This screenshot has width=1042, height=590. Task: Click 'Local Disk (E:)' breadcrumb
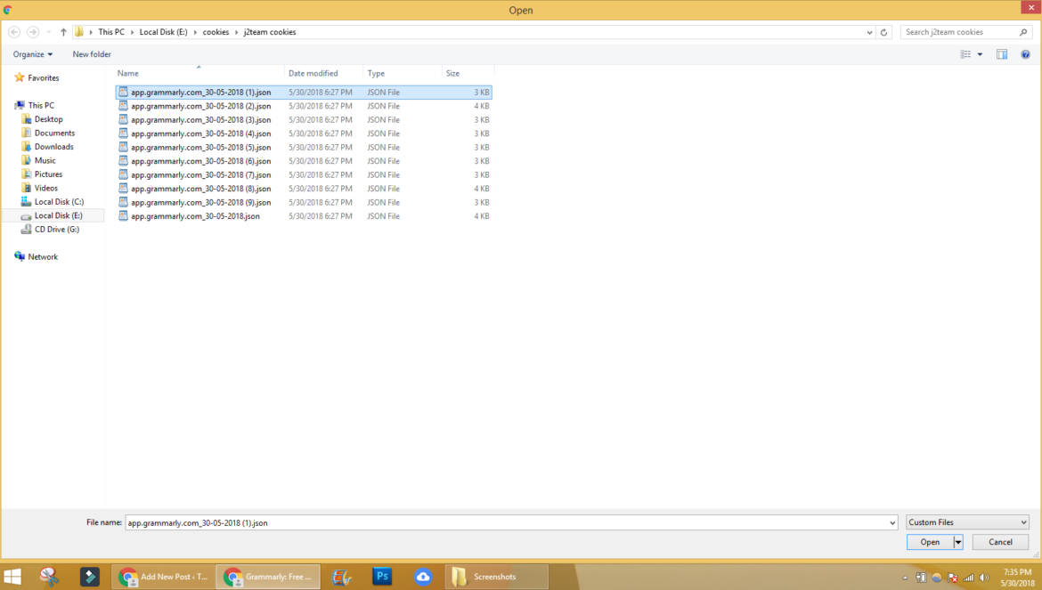pyautogui.click(x=164, y=32)
